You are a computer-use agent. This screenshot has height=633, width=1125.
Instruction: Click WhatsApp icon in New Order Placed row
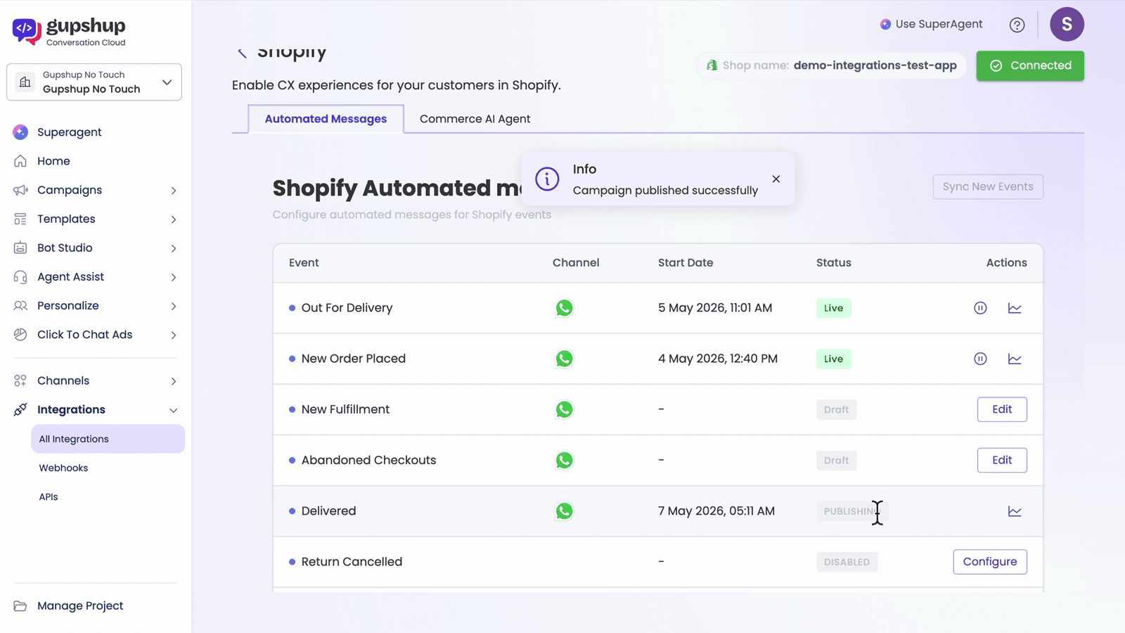564,359
